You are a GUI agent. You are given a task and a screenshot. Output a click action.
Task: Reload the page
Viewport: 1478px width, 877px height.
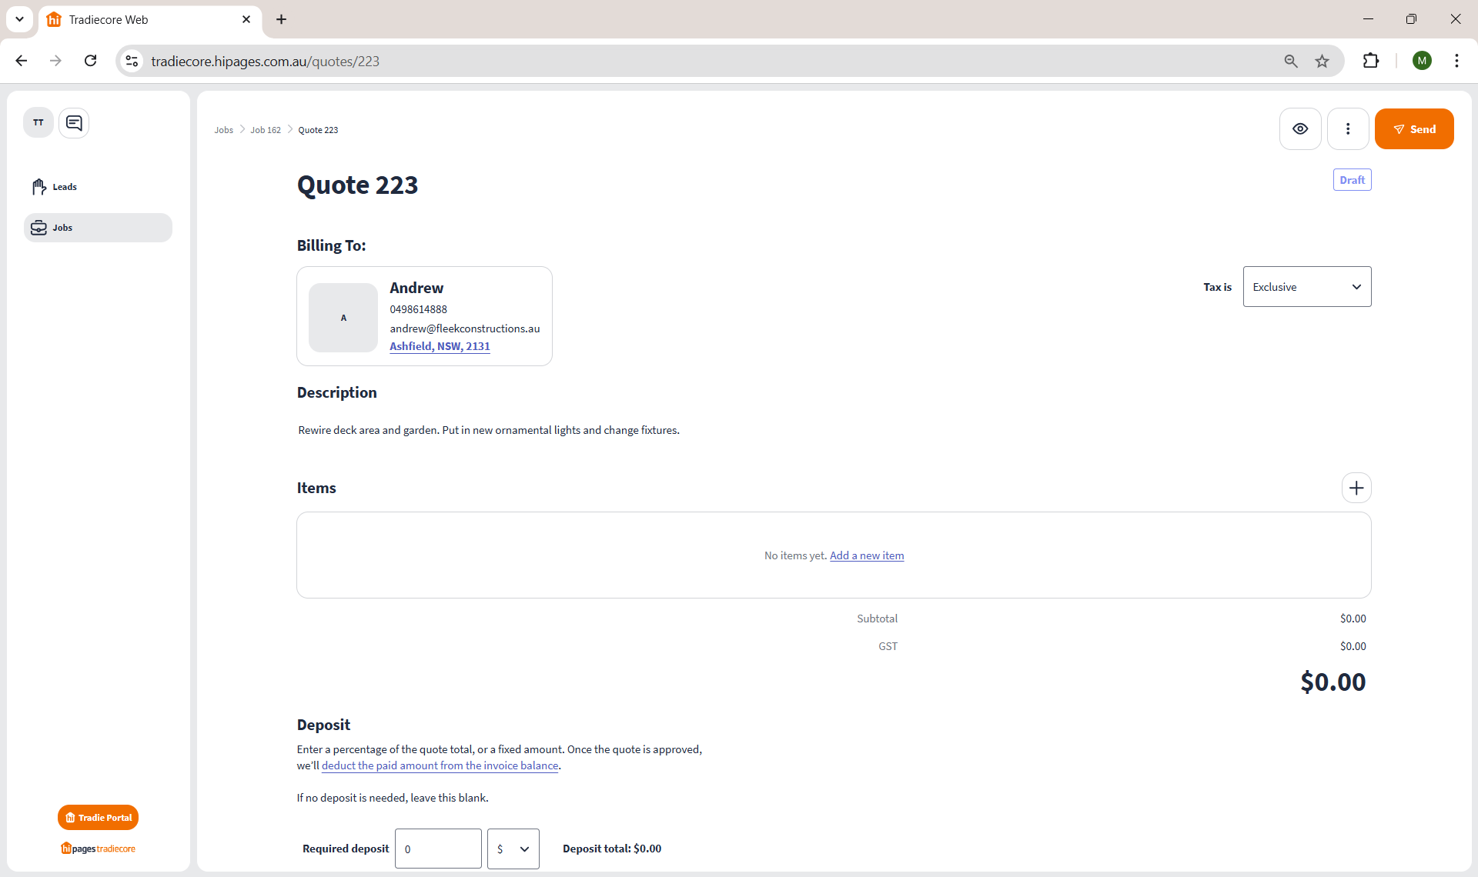(91, 61)
